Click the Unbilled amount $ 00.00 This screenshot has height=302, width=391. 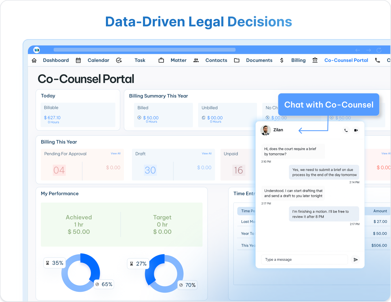pos(215,118)
